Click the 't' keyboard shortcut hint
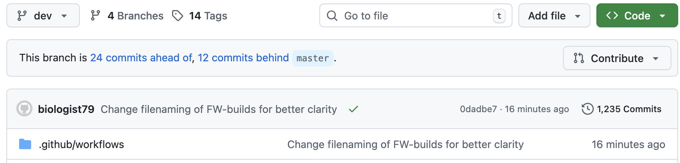This screenshot has height=163, width=680. [x=499, y=16]
